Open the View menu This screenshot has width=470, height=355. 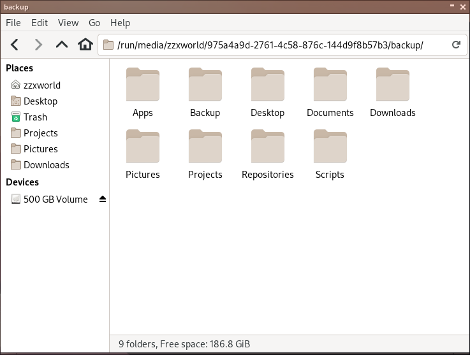pos(68,23)
